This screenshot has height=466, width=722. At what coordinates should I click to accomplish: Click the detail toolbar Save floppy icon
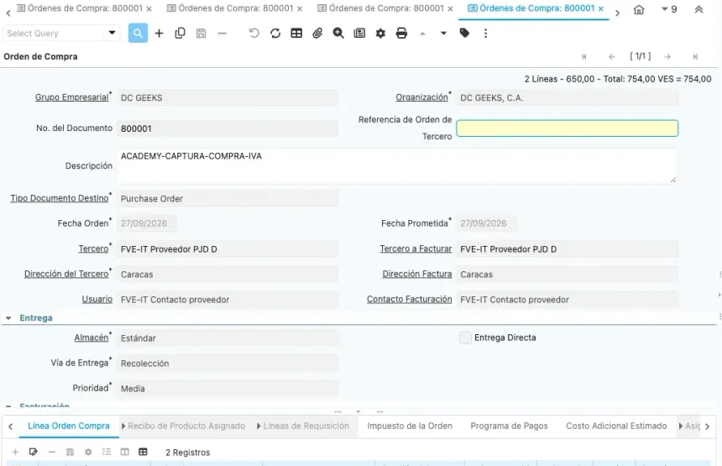tap(70, 452)
